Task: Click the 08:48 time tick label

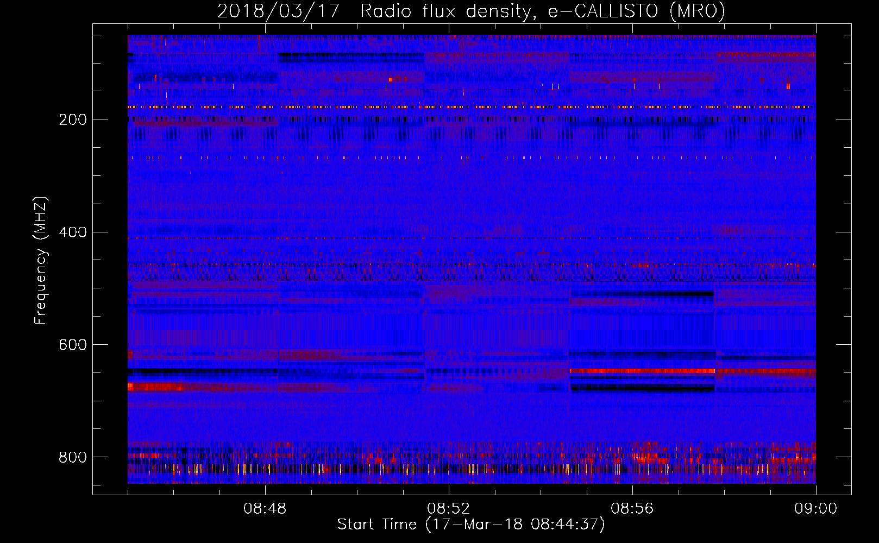Action: click(265, 509)
